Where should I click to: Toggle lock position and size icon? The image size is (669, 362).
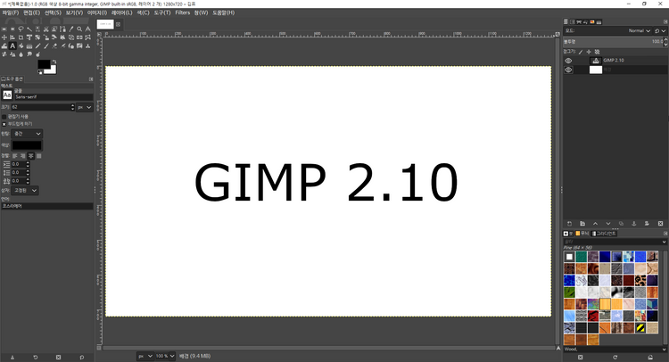pyautogui.click(x=589, y=52)
